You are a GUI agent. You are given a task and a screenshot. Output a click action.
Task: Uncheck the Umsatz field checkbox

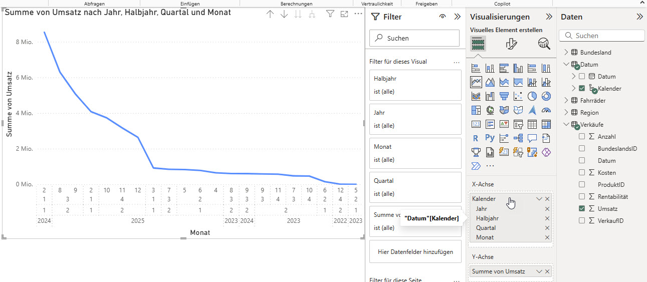[582, 209]
